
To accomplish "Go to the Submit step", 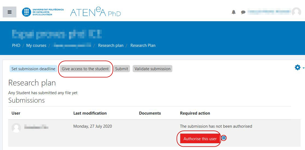I will (x=121, y=69).
